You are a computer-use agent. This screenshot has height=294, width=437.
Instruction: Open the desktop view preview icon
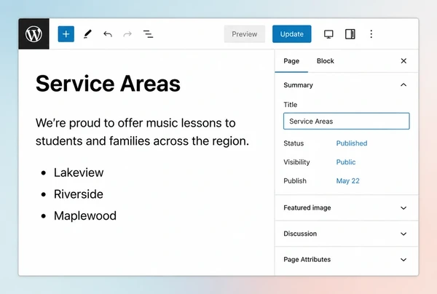(328, 34)
